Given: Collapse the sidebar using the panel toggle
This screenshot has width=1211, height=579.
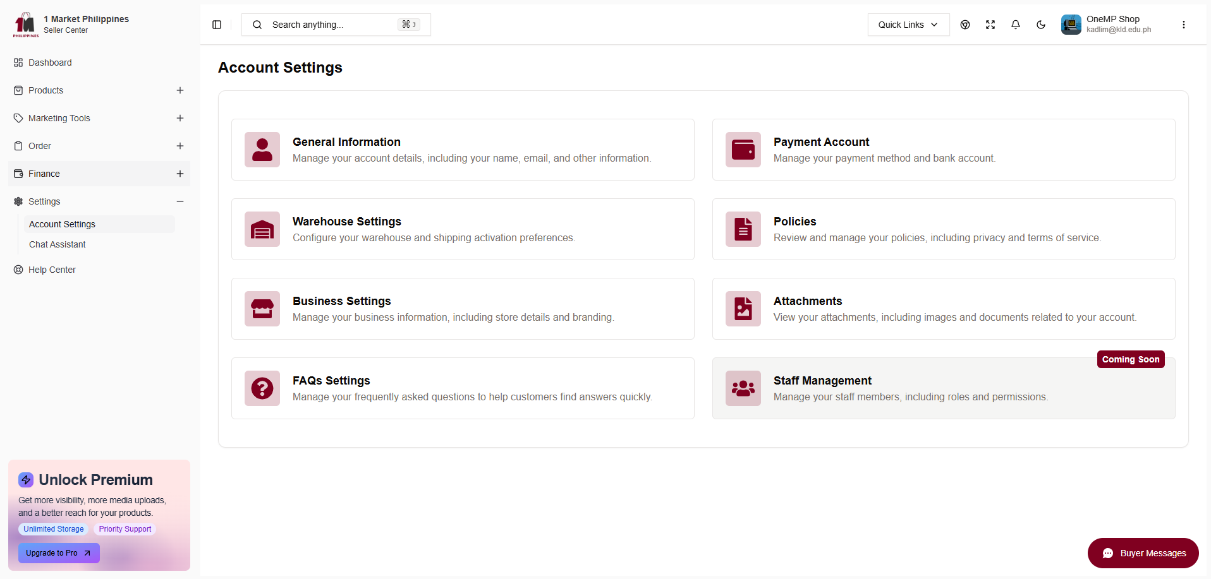Looking at the screenshot, I should point(217,25).
